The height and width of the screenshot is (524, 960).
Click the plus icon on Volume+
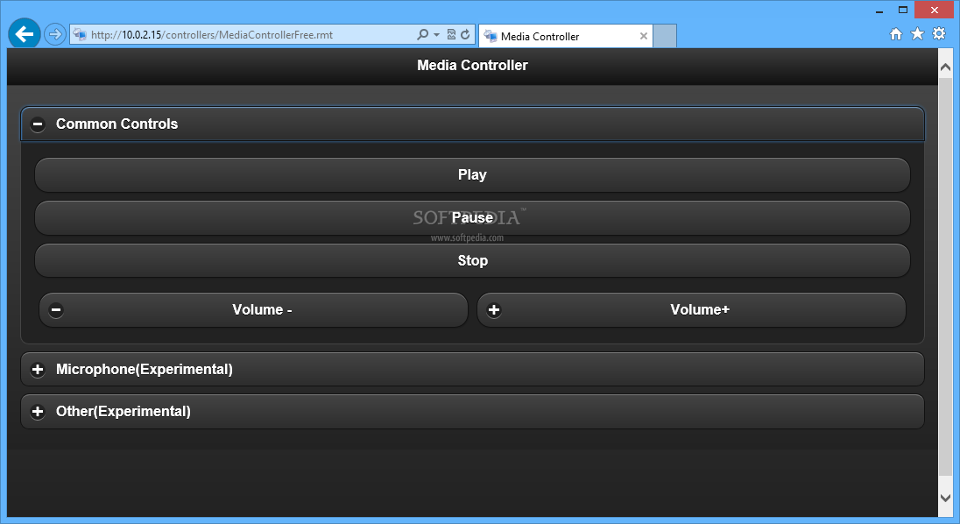(x=493, y=309)
